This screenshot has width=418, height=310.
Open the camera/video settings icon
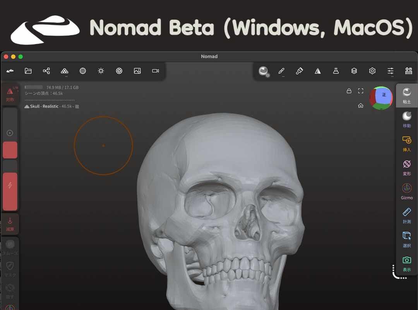coord(155,71)
